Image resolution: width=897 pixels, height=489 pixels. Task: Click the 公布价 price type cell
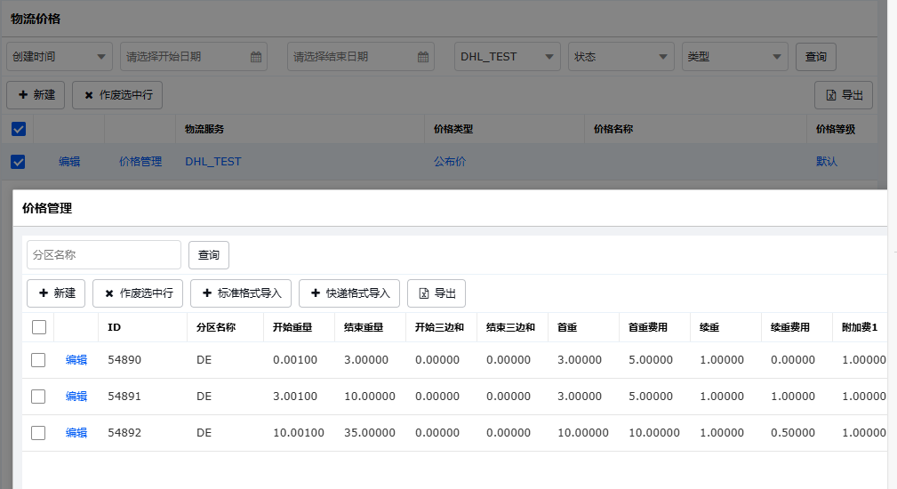click(450, 162)
